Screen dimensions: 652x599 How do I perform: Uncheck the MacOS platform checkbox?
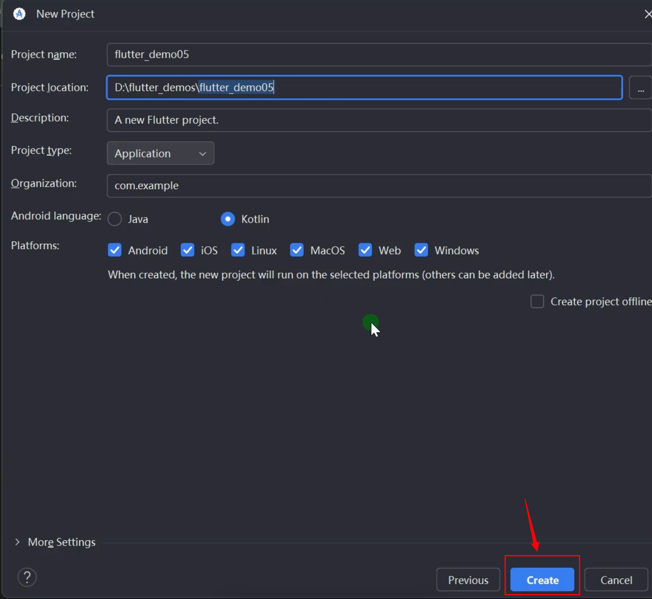(x=297, y=250)
